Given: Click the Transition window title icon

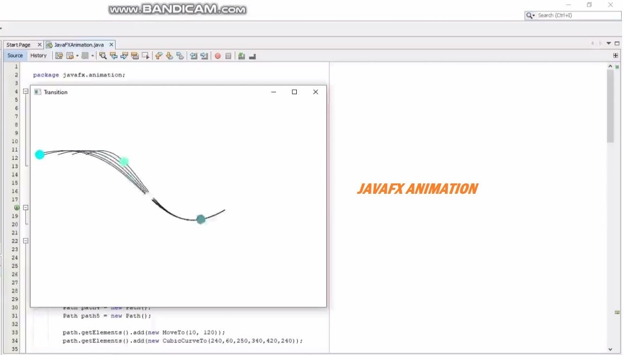Looking at the screenshot, I should point(38,92).
